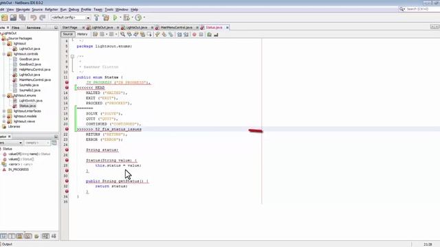Open the Output window at bottom

point(7,244)
